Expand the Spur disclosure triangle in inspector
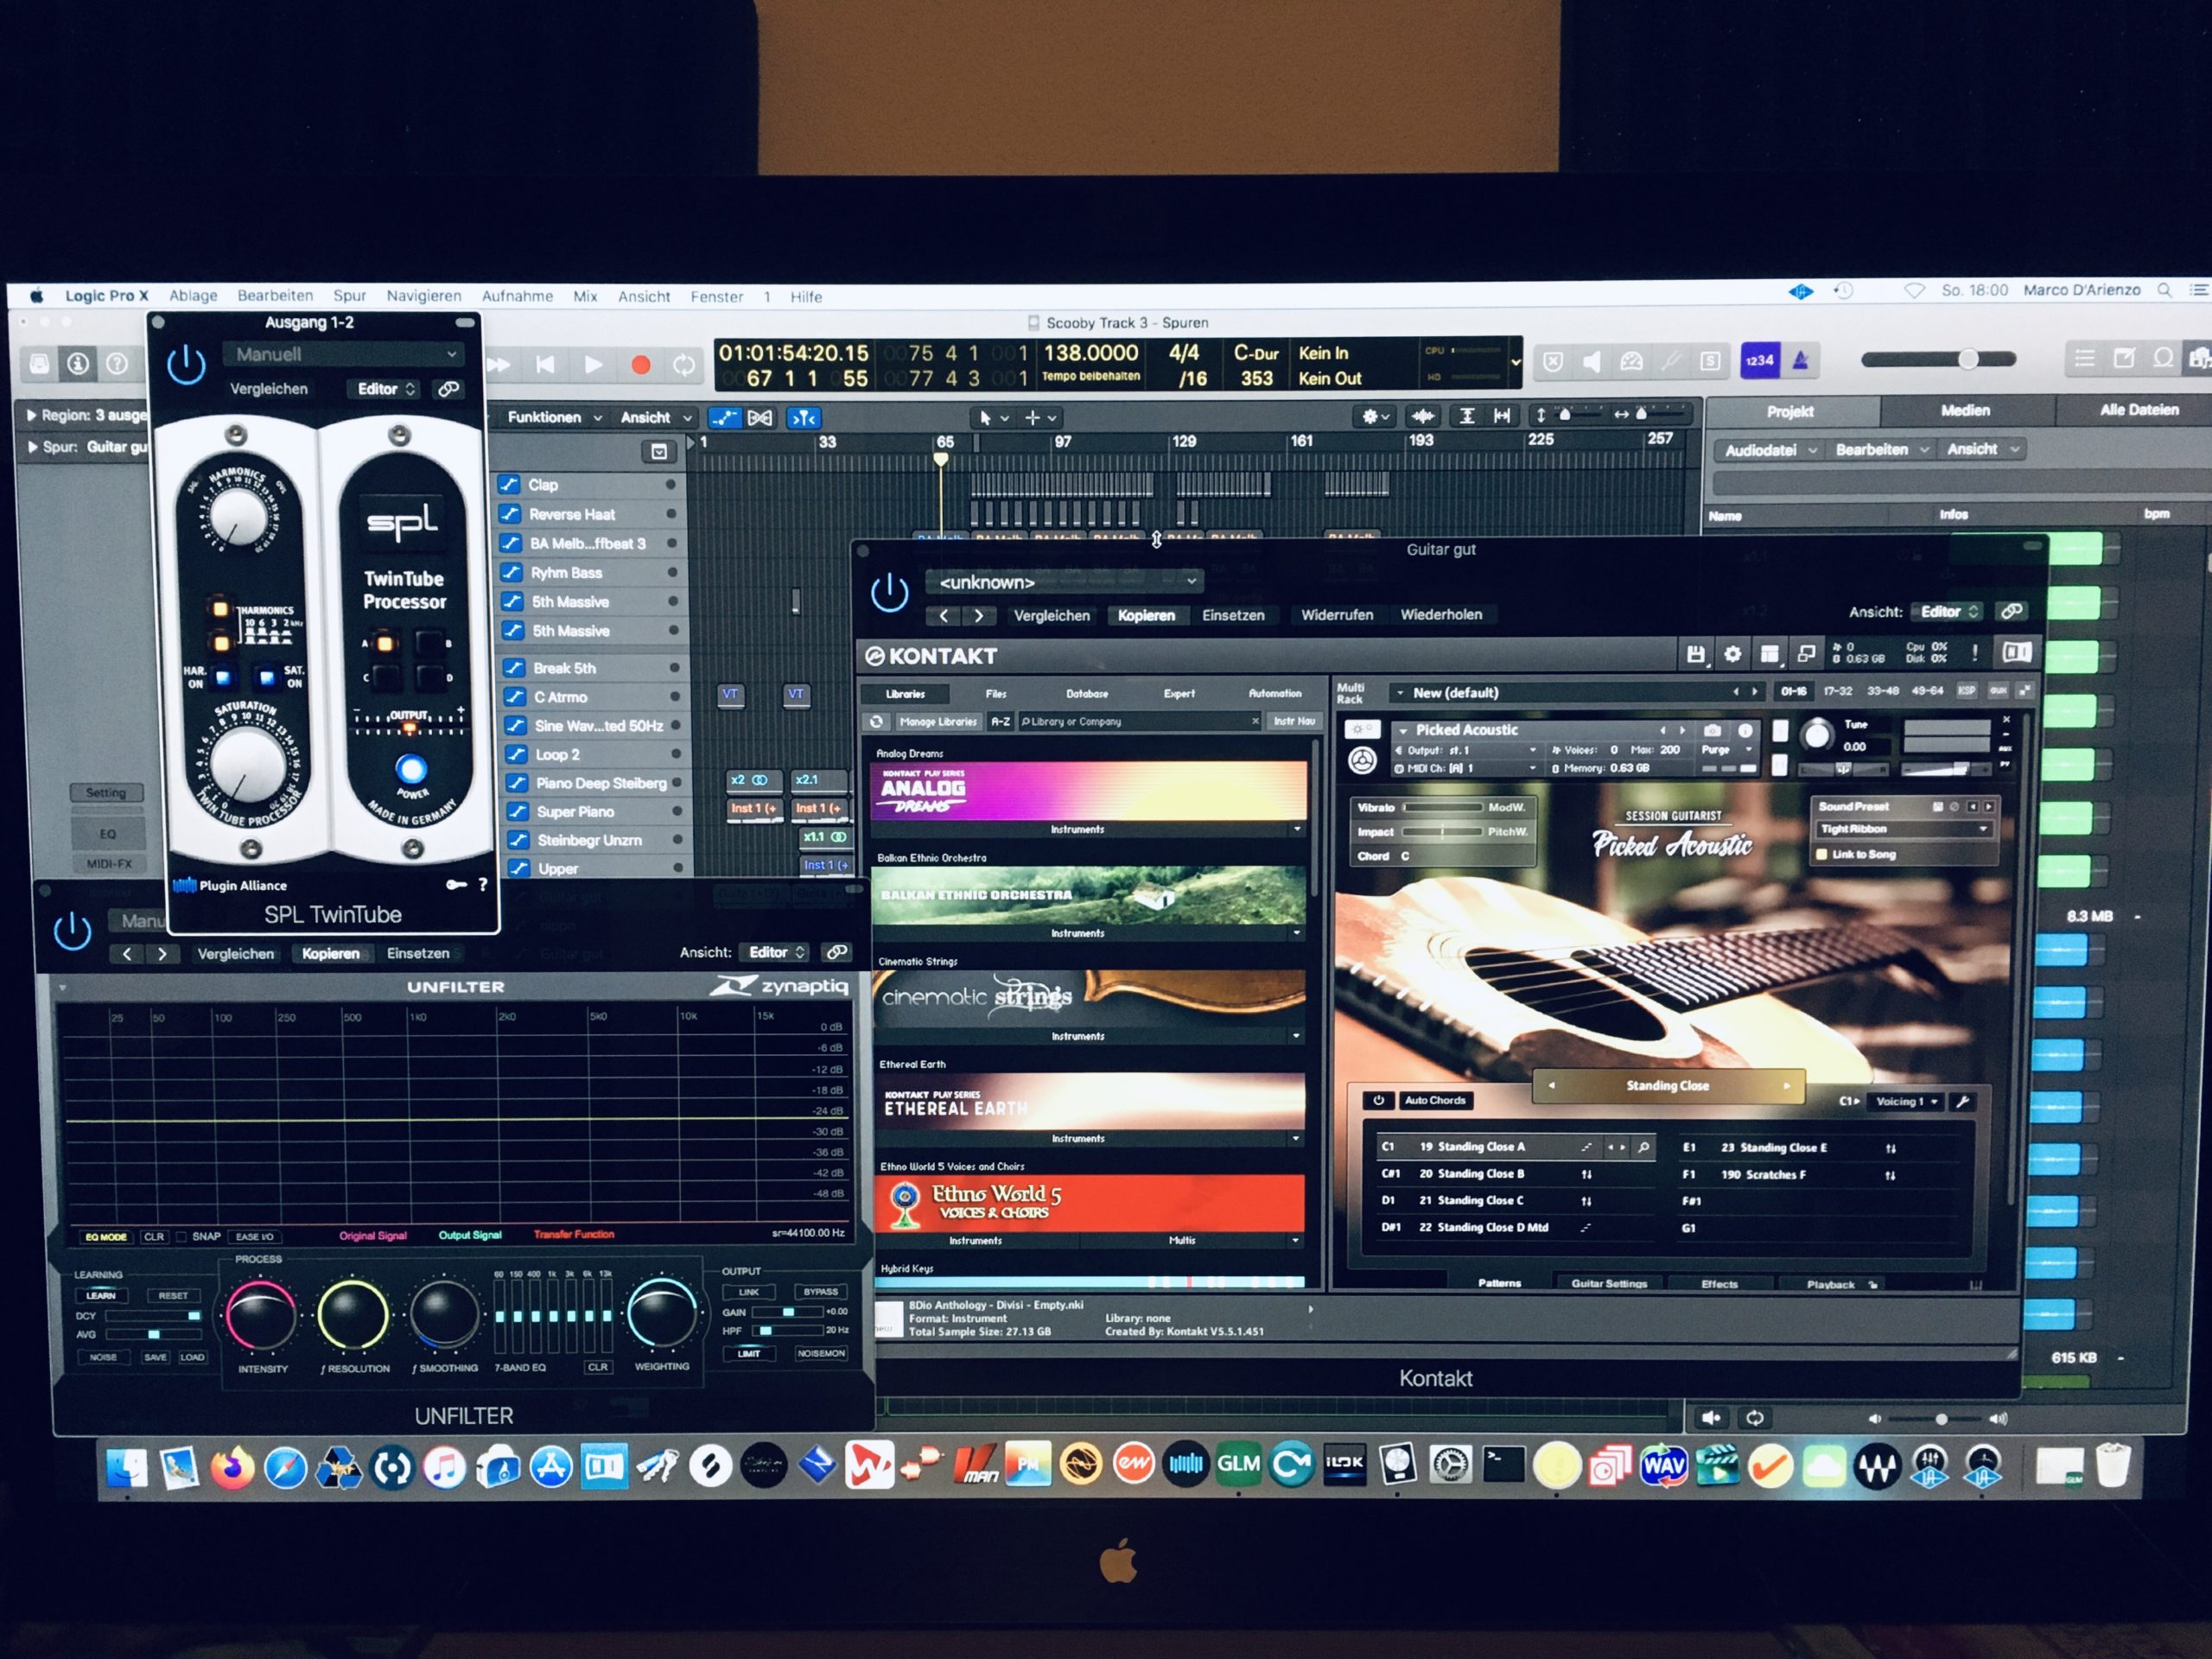Screen dimensions: 2212x1659 tap(32, 447)
